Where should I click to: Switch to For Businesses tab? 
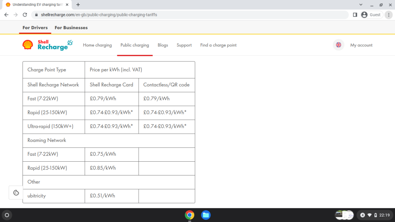click(x=71, y=28)
